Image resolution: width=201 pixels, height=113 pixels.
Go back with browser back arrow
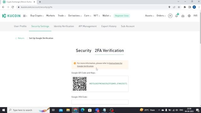coord(3,7)
